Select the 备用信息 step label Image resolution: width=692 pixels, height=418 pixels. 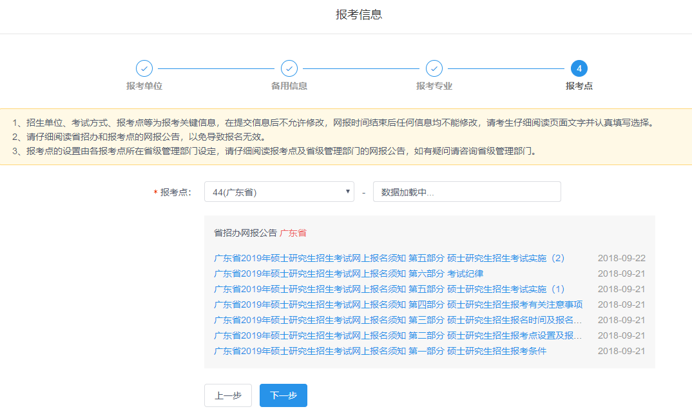coord(289,86)
